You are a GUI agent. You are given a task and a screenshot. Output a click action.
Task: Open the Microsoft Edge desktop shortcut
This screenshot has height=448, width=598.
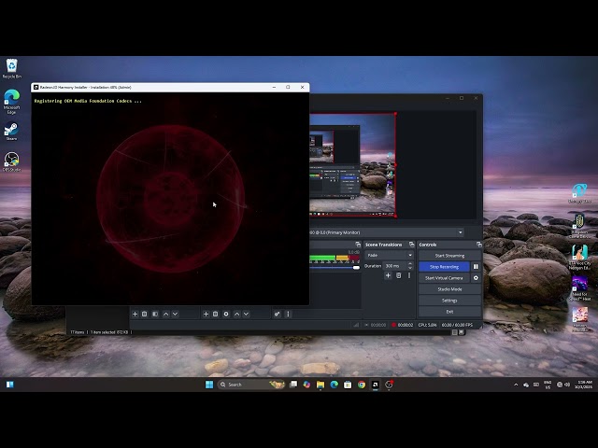(x=12, y=102)
